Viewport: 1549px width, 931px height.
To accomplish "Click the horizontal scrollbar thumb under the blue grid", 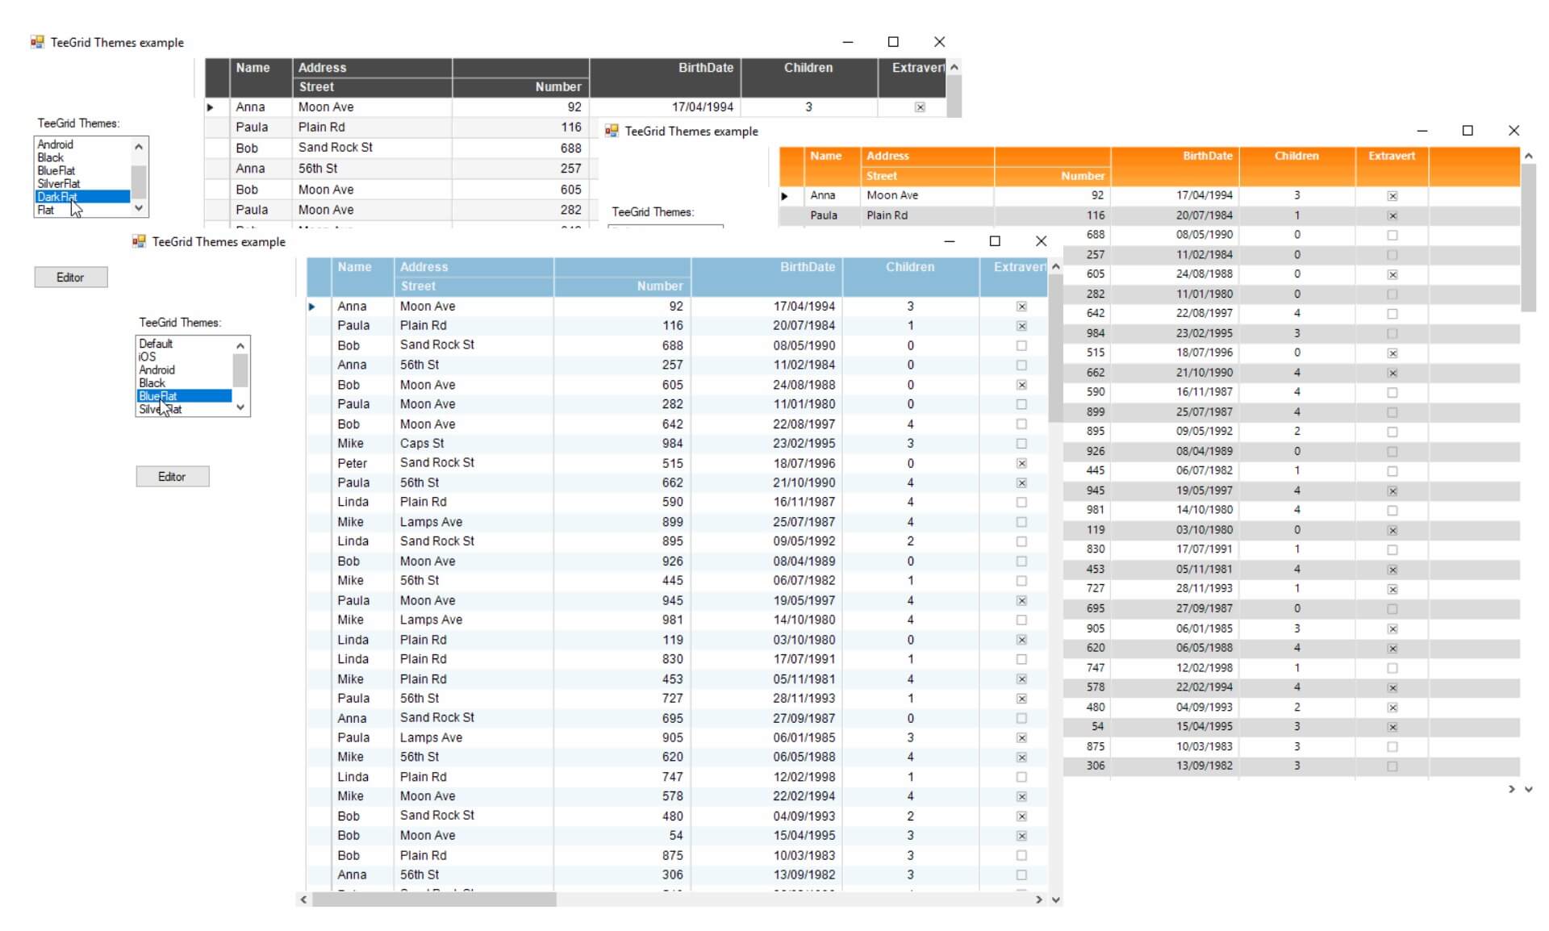I will point(434,900).
